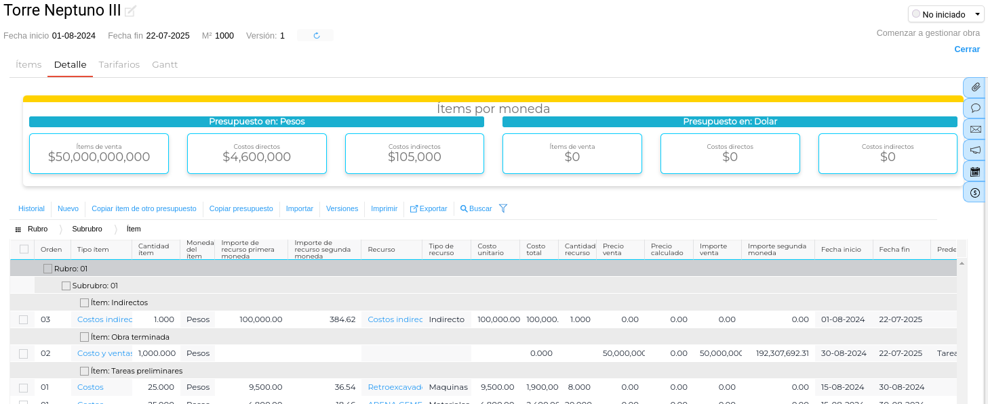This screenshot has width=988, height=404.
Task: Click Nuevo in the toolbar
Action: pyautogui.click(x=68, y=208)
